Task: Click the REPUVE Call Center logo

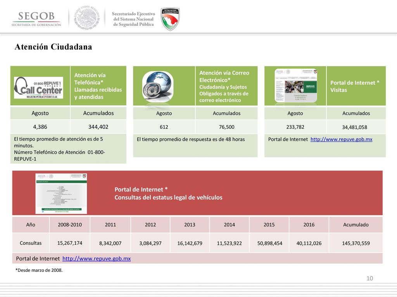Action: 38,88
